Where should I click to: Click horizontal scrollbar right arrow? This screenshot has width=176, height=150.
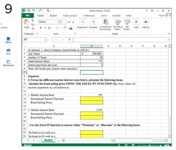pos(166,140)
